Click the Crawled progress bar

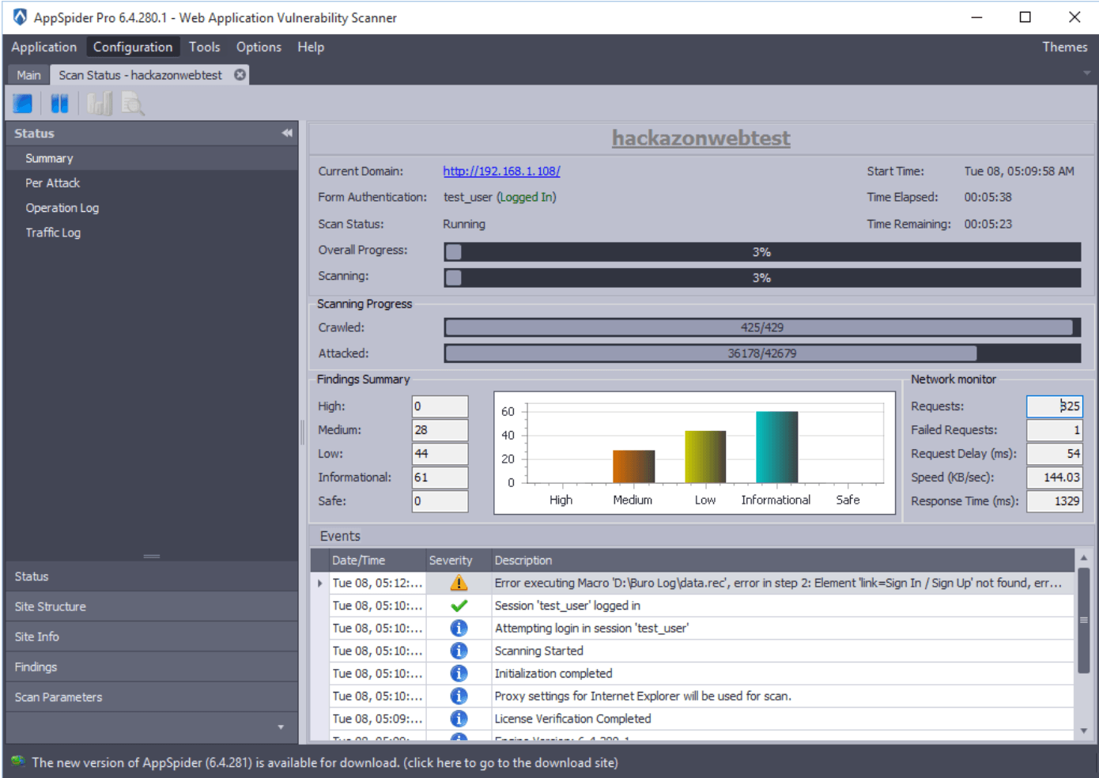point(762,327)
